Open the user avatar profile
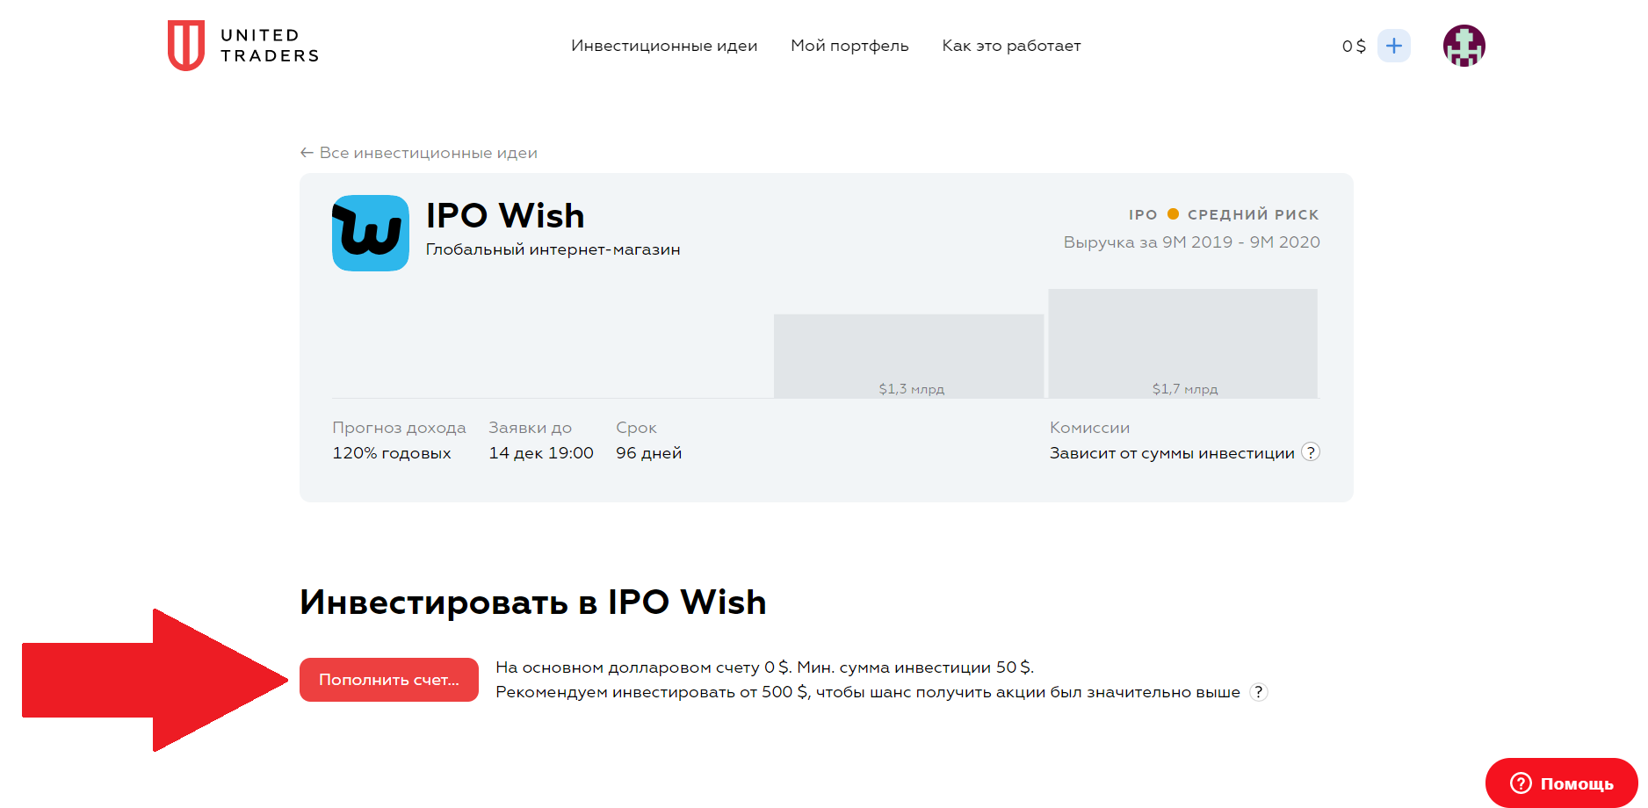The height and width of the screenshot is (808, 1648). 1464,46
